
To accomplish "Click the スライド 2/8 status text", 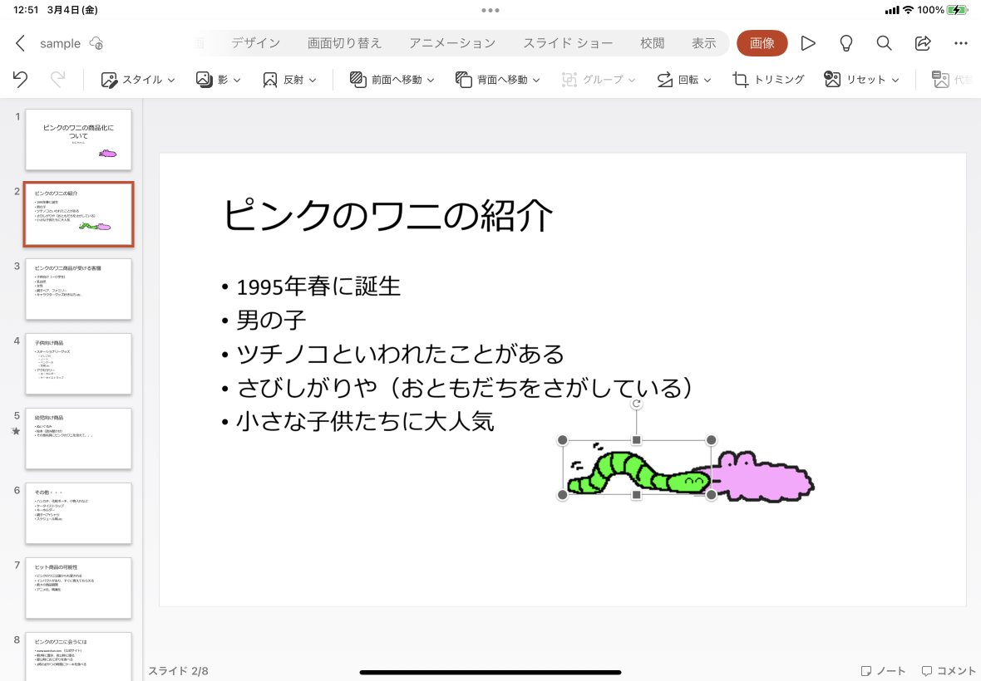I will point(178,671).
